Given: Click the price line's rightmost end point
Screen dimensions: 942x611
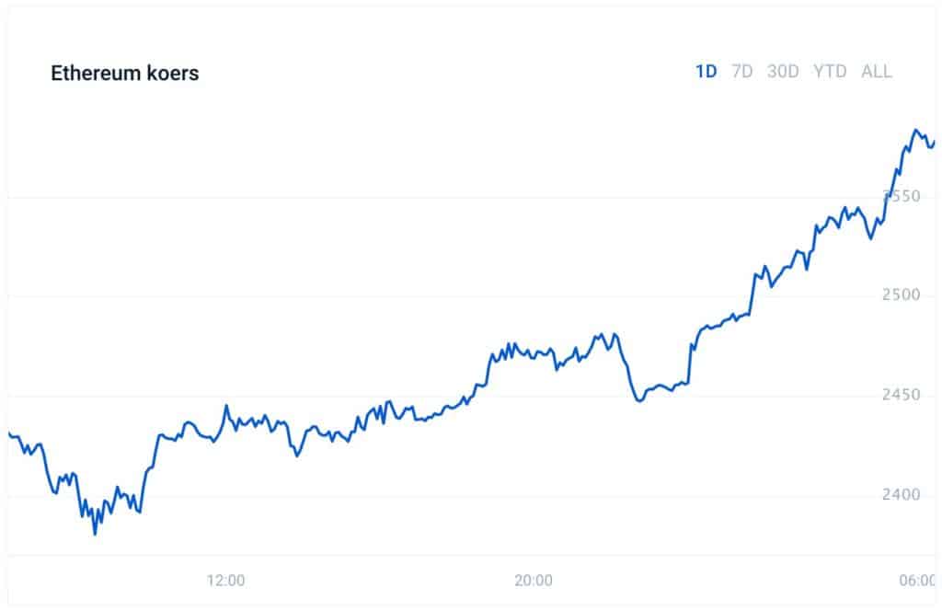Looking at the screenshot, I should [x=935, y=143].
